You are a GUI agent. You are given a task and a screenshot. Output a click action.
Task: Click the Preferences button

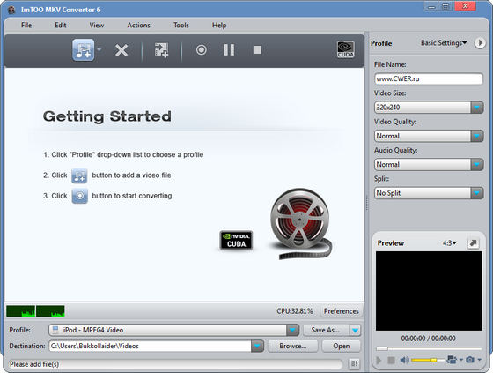tap(342, 311)
